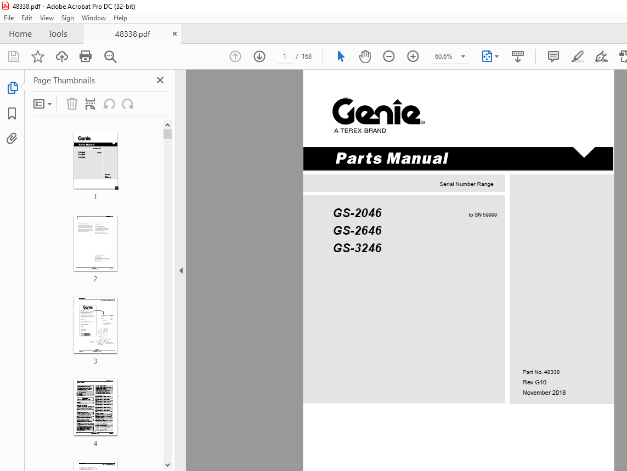The width and height of the screenshot is (627, 471).
Task: Open the Help menu
Action: coord(120,18)
